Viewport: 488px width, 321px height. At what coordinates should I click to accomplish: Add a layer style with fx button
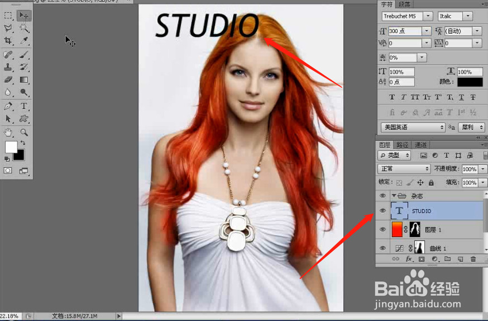(410, 259)
